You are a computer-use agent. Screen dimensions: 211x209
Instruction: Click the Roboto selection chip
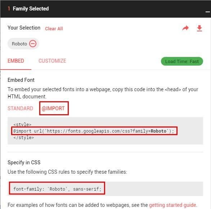(23, 44)
